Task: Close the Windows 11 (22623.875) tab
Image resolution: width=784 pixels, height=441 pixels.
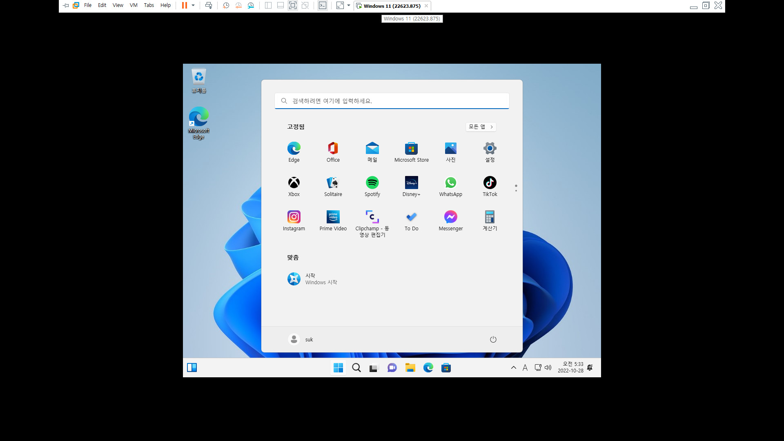Action: (x=426, y=6)
